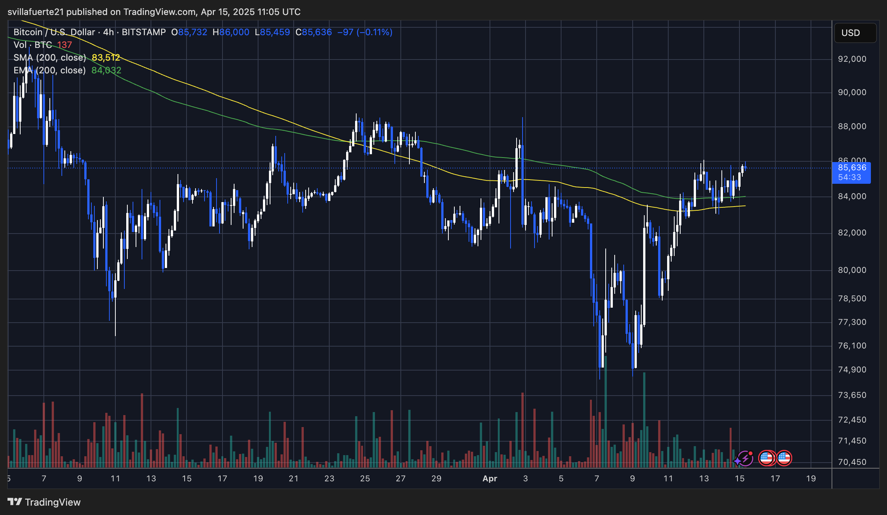Click "Bitcoin / U.S. Dollar" to open symbol search

point(52,32)
